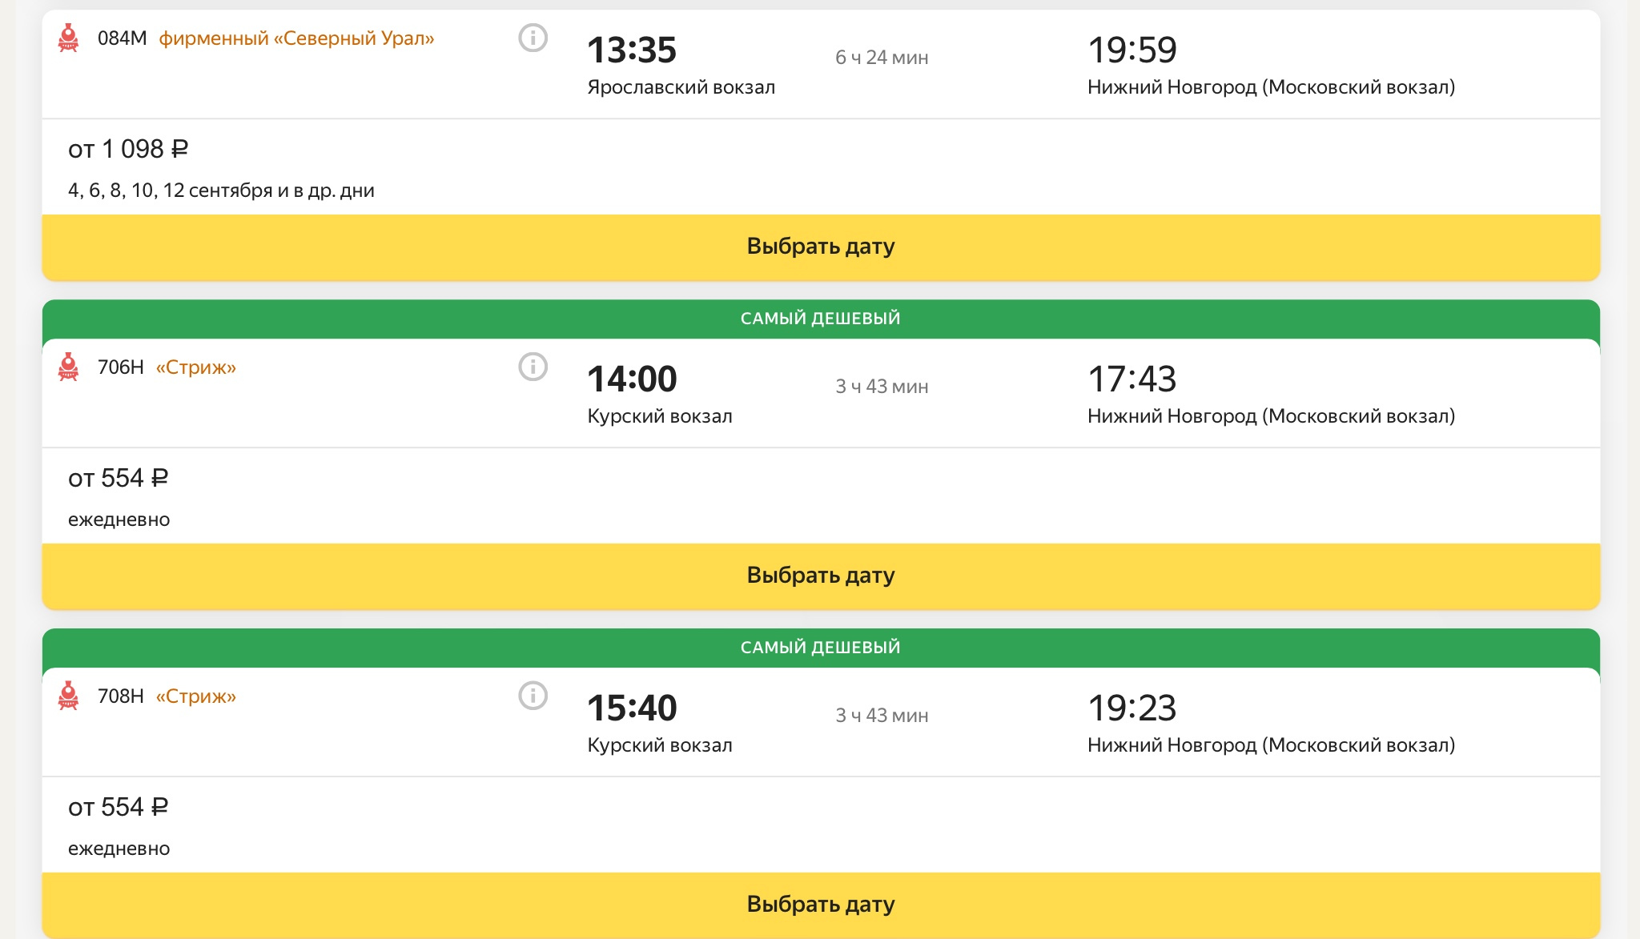The width and height of the screenshot is (1640, 939).
Task: Show info icon for train 708Н
Action: (x=533, y=696)
